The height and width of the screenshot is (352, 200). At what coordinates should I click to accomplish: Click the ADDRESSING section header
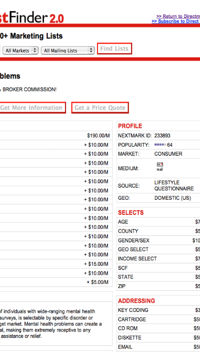(x=136, y=301)
